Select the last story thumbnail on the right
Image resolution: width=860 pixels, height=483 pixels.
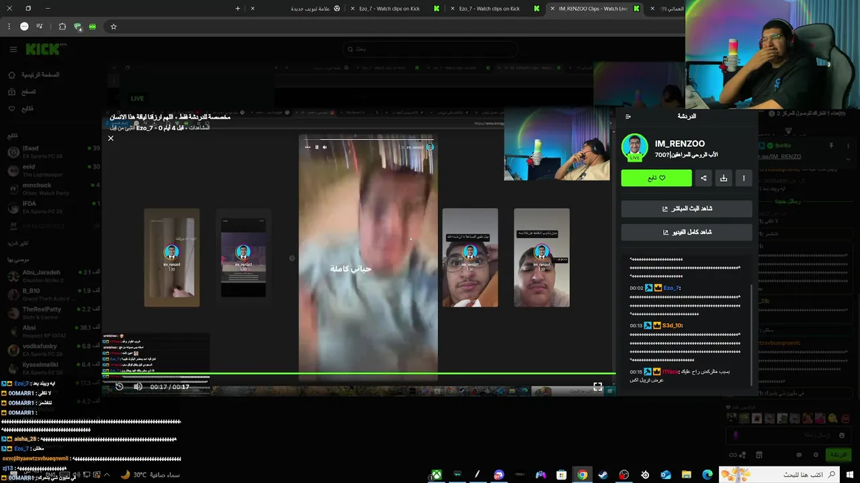542,258
